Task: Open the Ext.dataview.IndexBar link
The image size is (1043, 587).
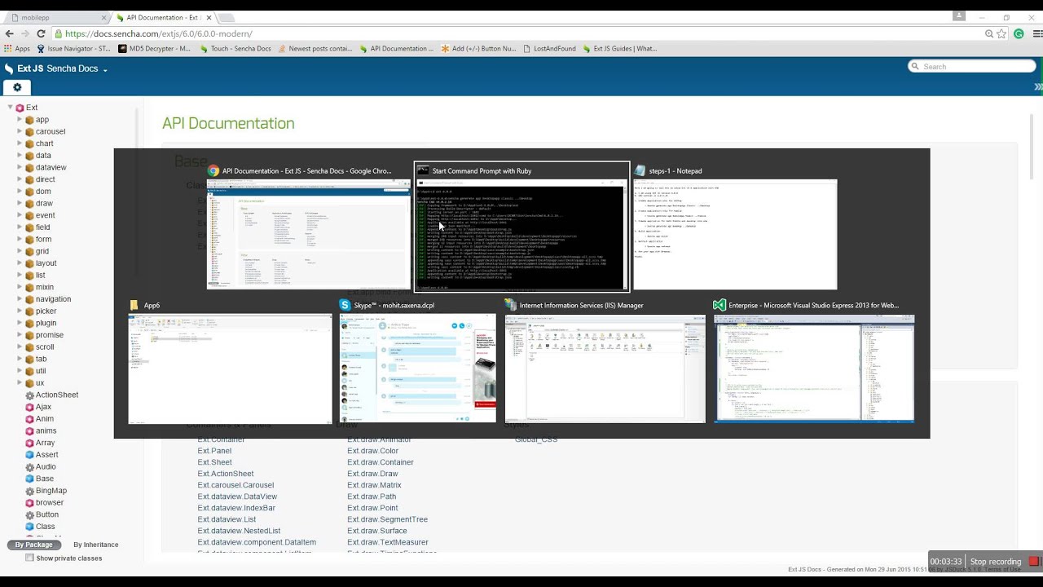Action: [x=236, y=508]
